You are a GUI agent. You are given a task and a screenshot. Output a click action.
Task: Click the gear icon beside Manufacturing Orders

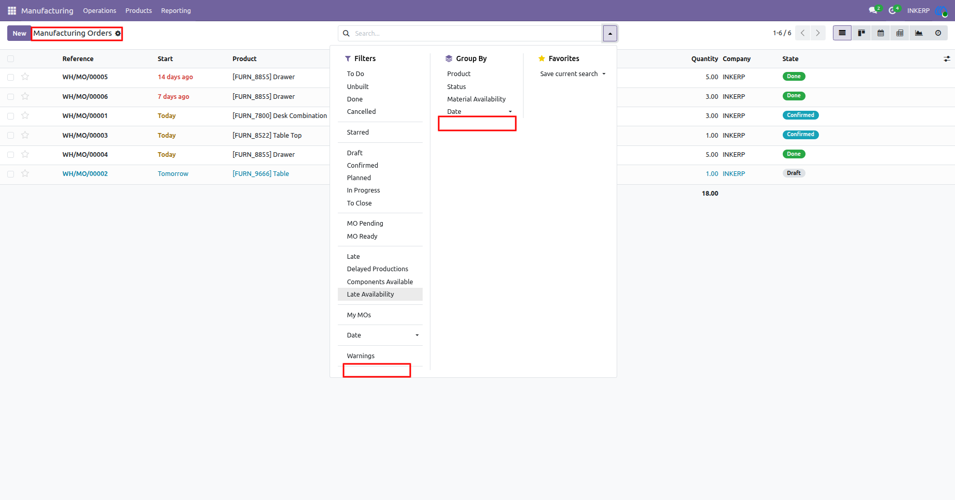[118, 34]
